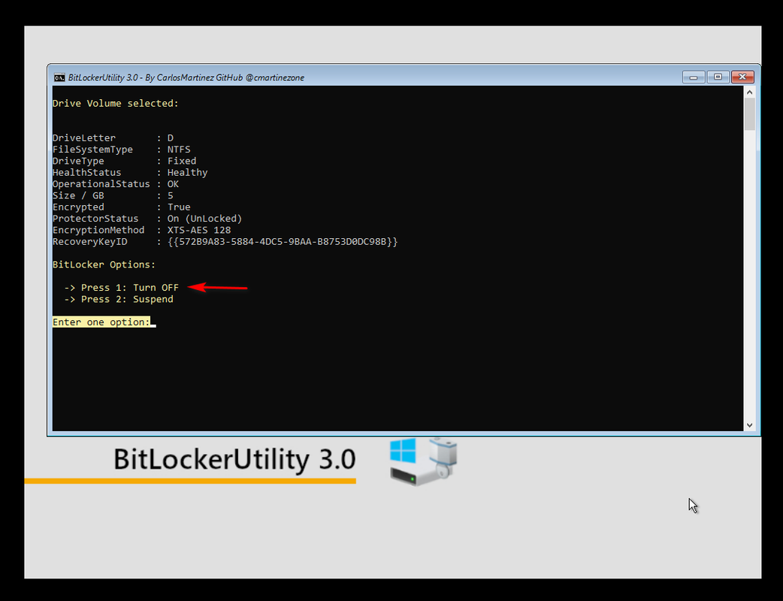The image size is (783, 601).
Task: Click the Encrypted value True
Action: 179,207
